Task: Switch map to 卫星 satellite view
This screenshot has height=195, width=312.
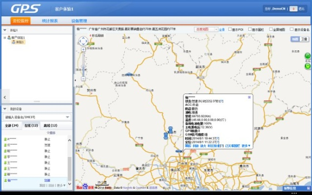Action: (x=304, y=39)
